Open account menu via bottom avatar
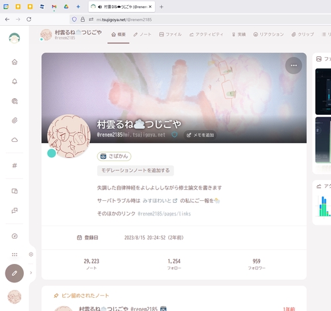 pos(15,297)
